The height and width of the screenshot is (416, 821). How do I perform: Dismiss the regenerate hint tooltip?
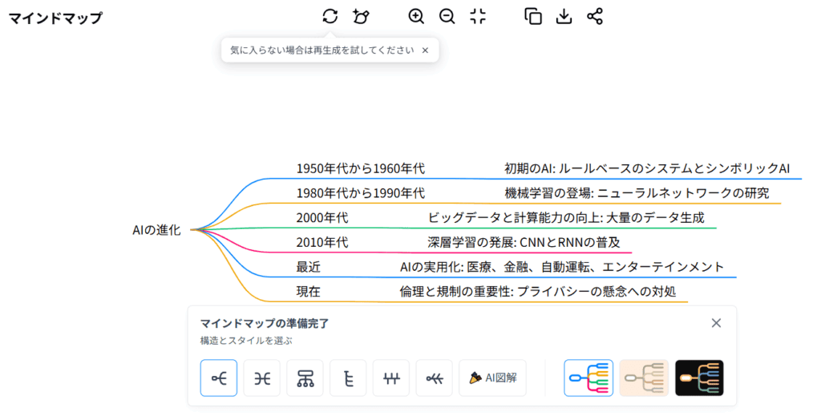point(425,50)
